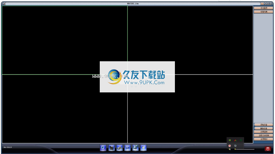Image resolution: width=275 pixels, height=154 pixels.
Task: Select the bottom-right video pane
Action: [x=190, y=109]
